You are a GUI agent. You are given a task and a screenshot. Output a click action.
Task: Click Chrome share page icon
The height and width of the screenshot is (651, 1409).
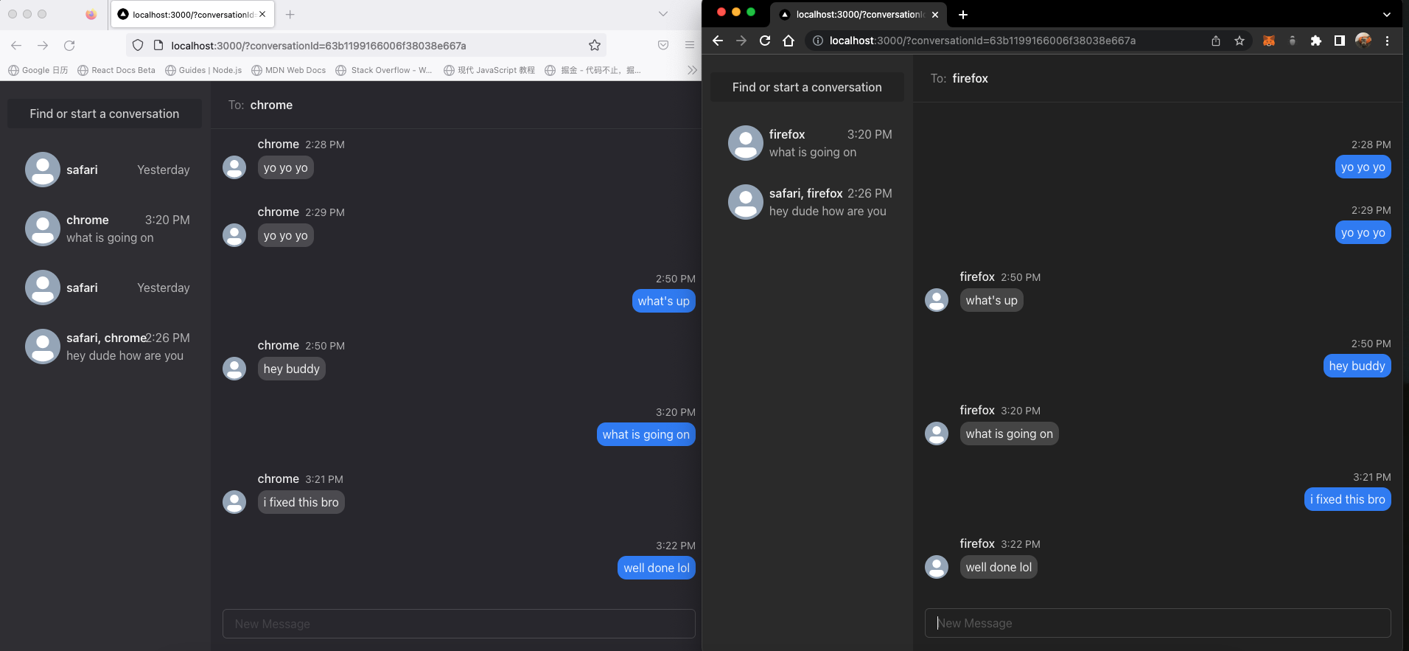point(1216,41)
